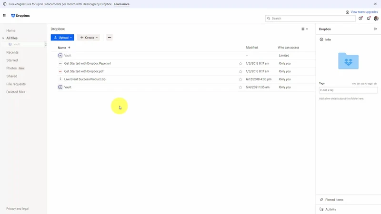Star Live Event Success Product.zip
381x214 pixels.
pos(241,79)
